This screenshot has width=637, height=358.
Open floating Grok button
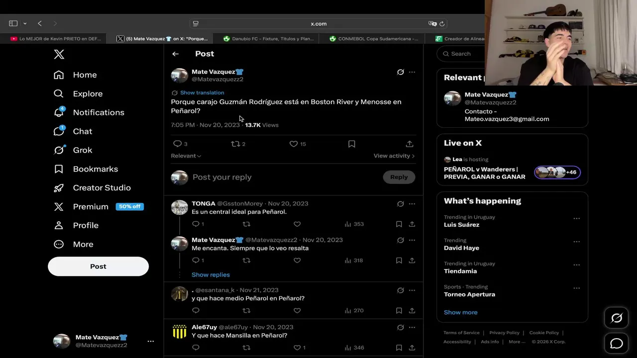click(617, 318)
